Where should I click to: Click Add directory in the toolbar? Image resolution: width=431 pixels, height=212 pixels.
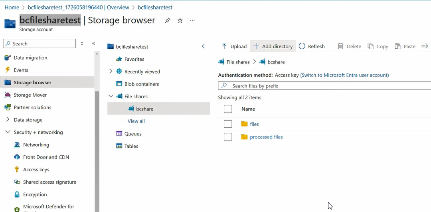(273, 46)
